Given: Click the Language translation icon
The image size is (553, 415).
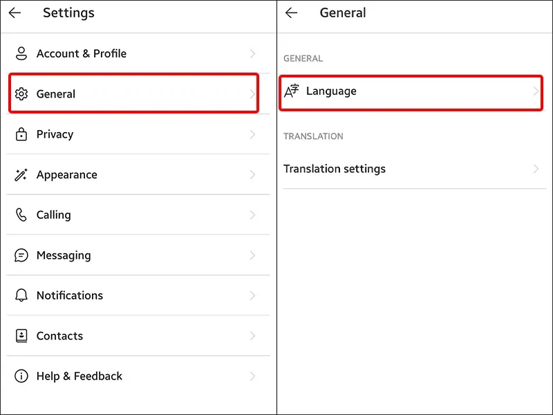Looking at the screenshot, I should 292,91.
